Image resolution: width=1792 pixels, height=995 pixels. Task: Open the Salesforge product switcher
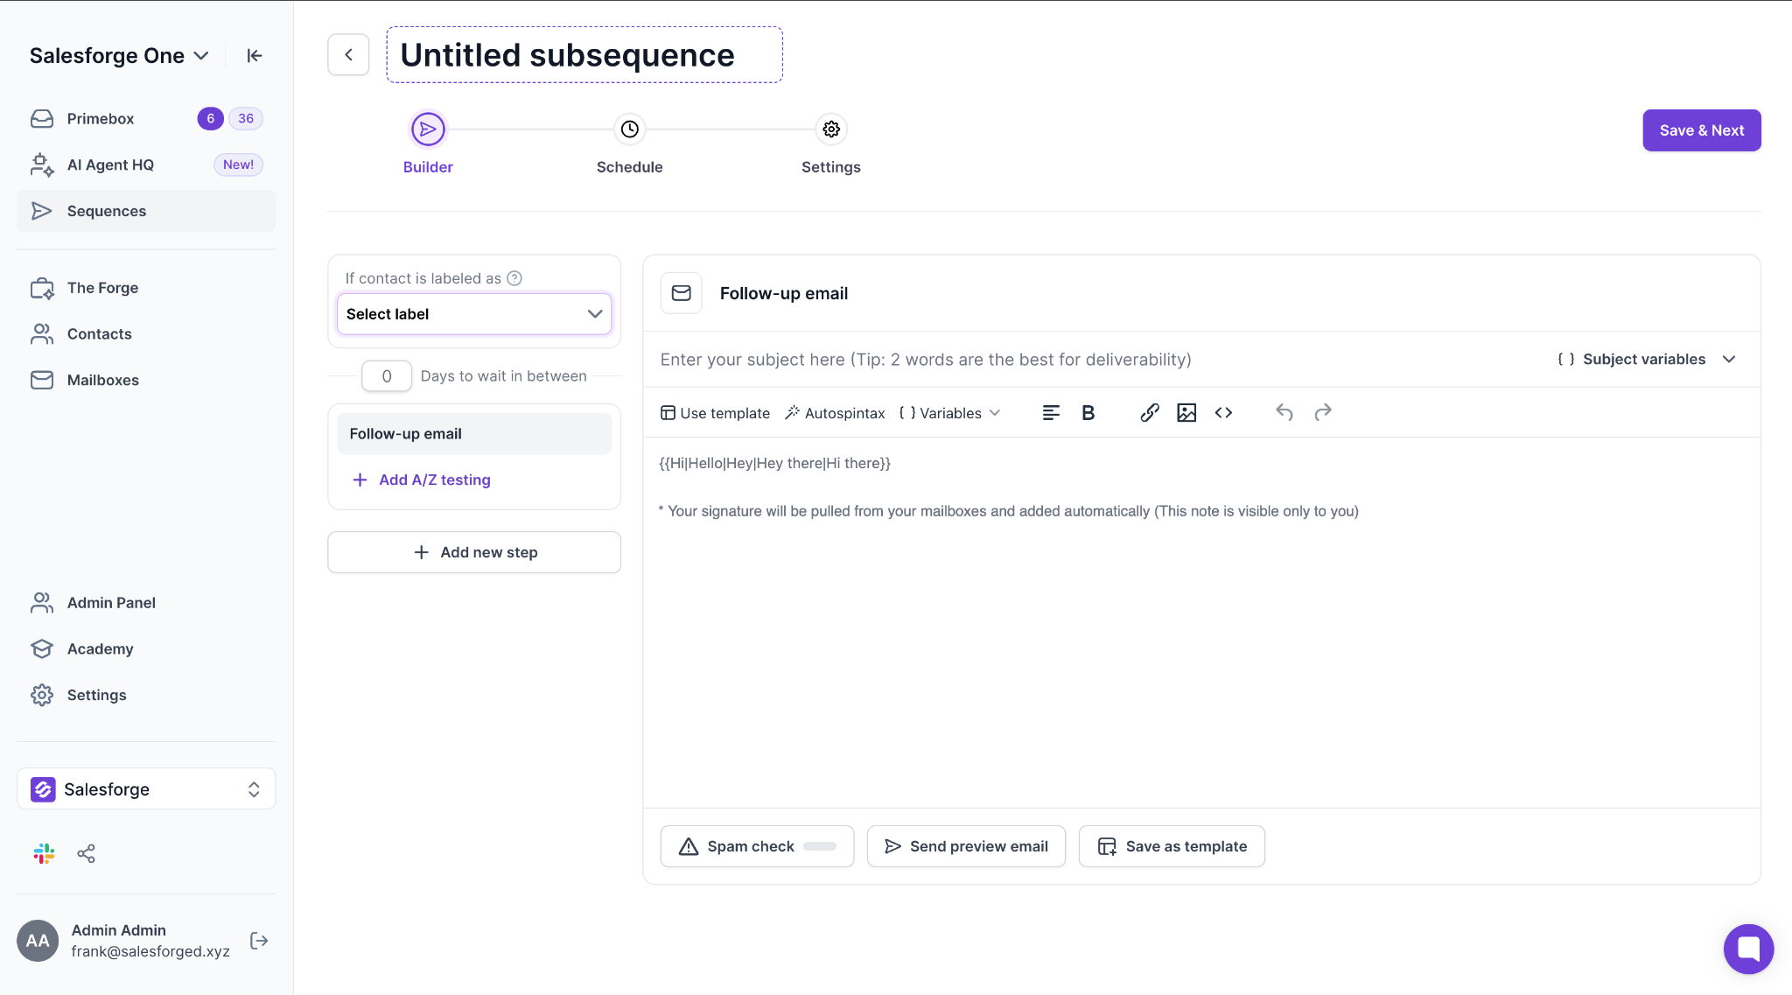(x=146, y=788)
